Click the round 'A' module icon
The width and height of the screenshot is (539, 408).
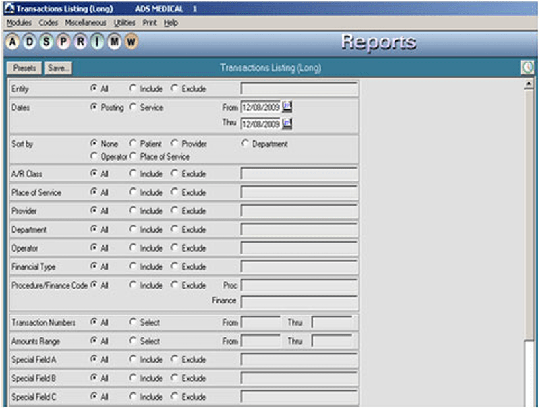[13, 42]
